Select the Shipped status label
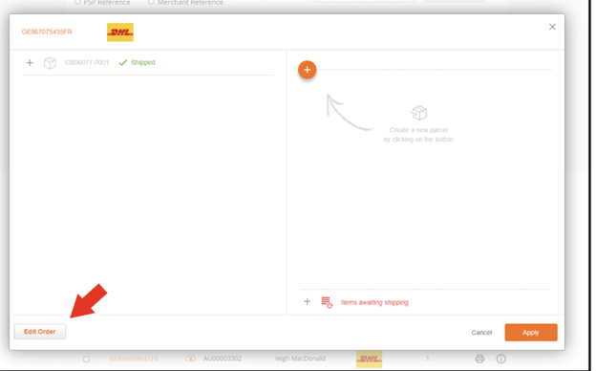 coord(143,62)
